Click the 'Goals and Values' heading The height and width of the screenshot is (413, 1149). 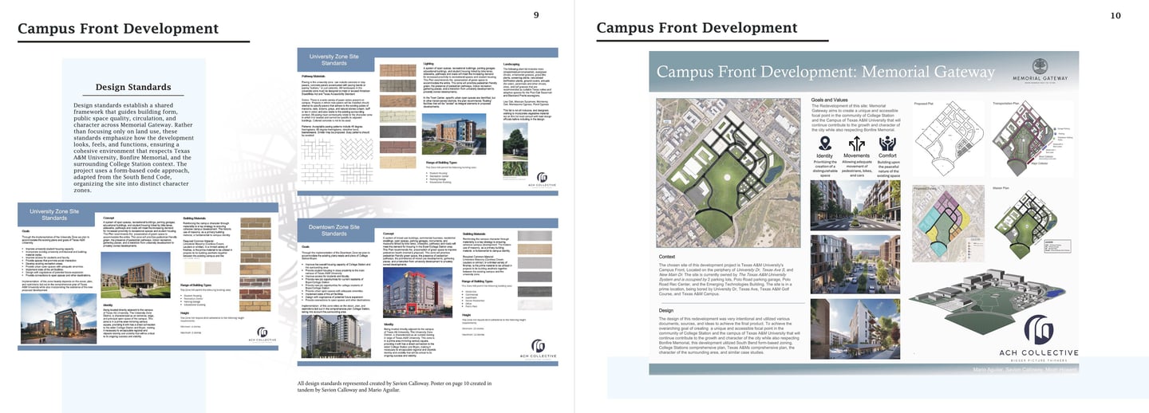click(831, 100)
